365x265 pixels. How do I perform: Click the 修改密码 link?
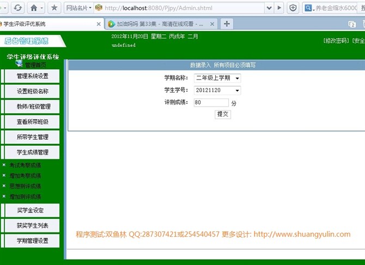[x=336, y=41]
